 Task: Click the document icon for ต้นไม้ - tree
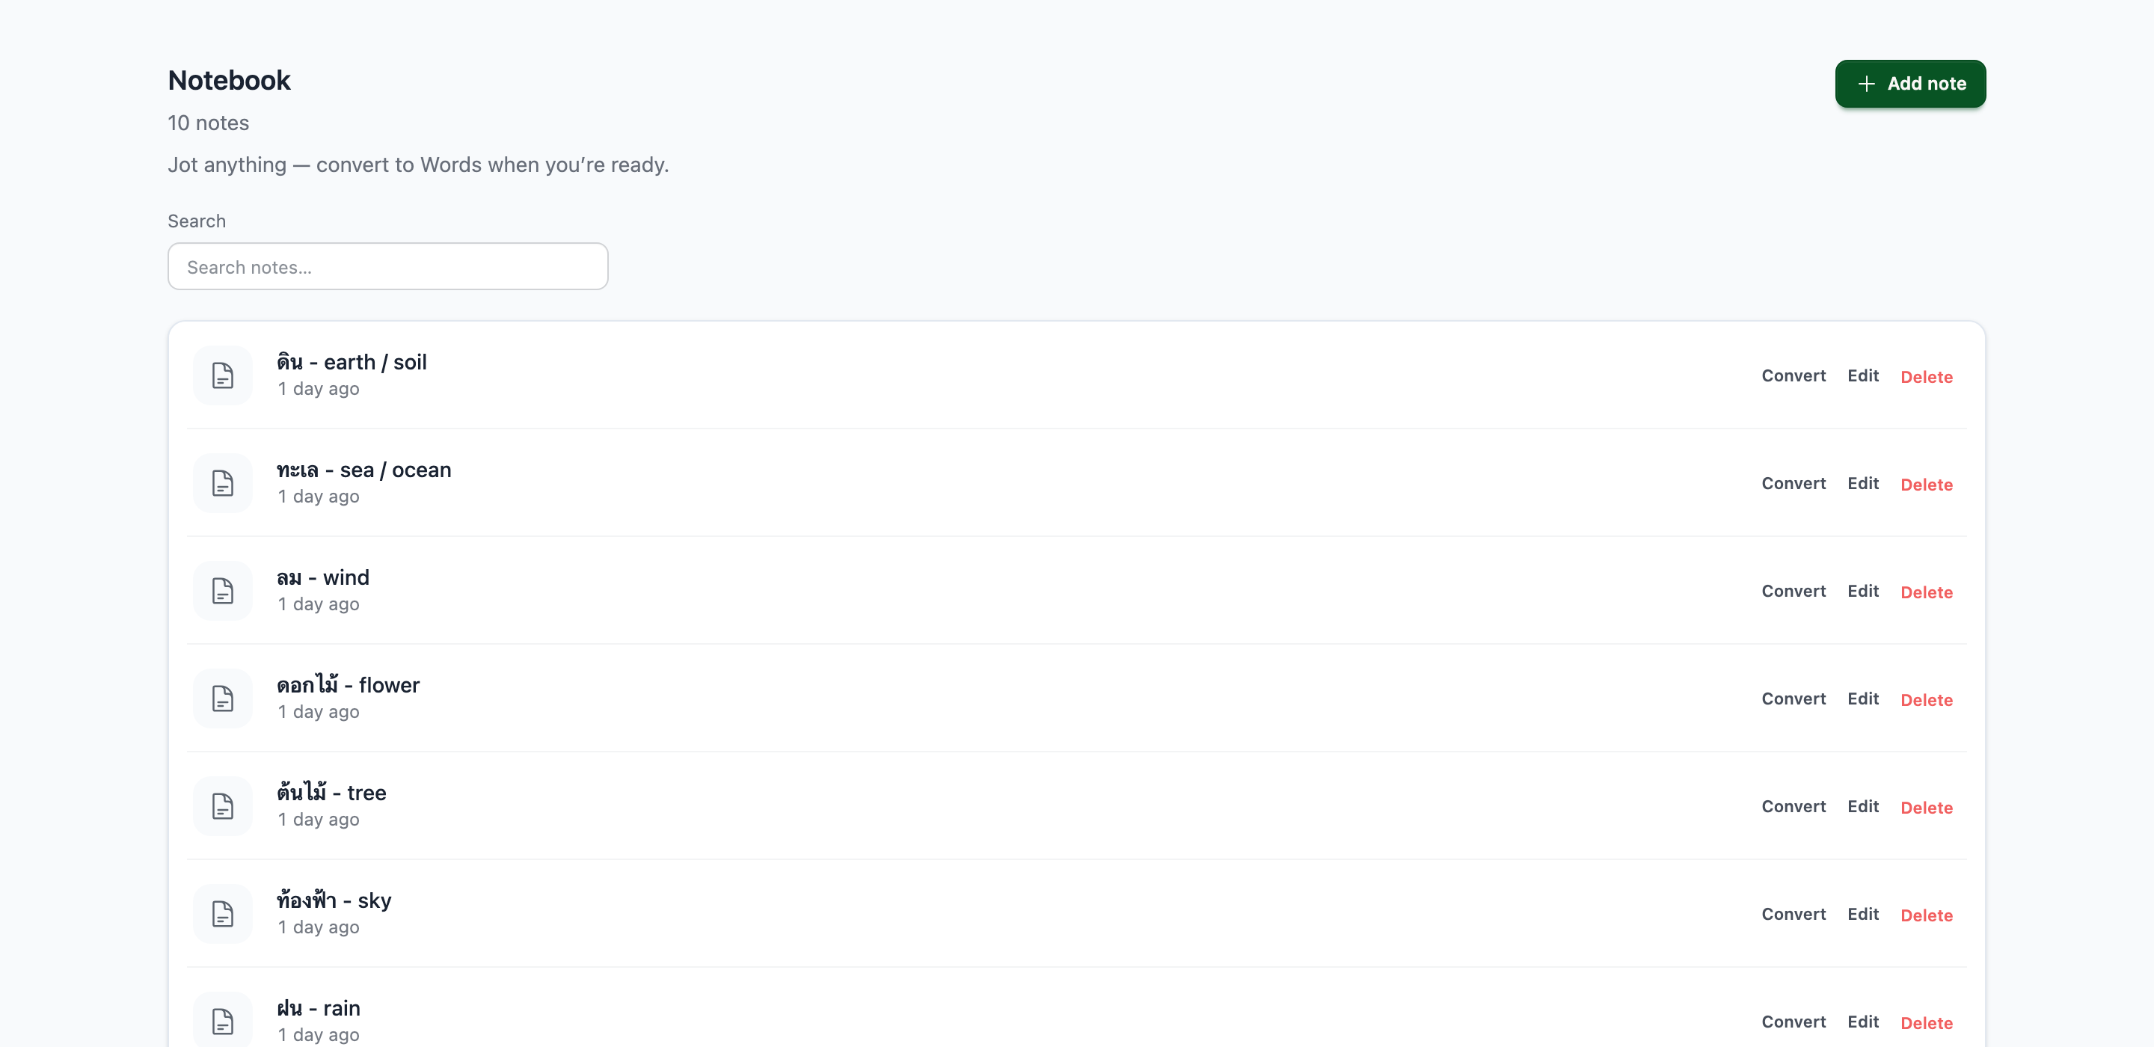click(222, 806)
